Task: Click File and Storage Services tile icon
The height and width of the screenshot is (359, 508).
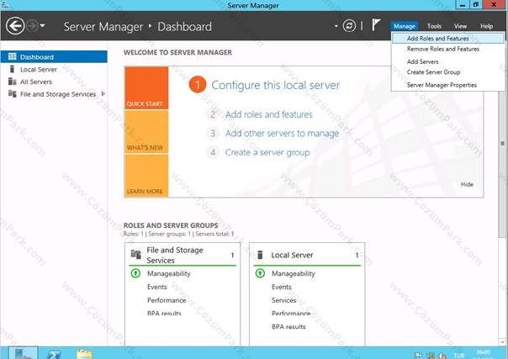Action: (x=135, y=255)
